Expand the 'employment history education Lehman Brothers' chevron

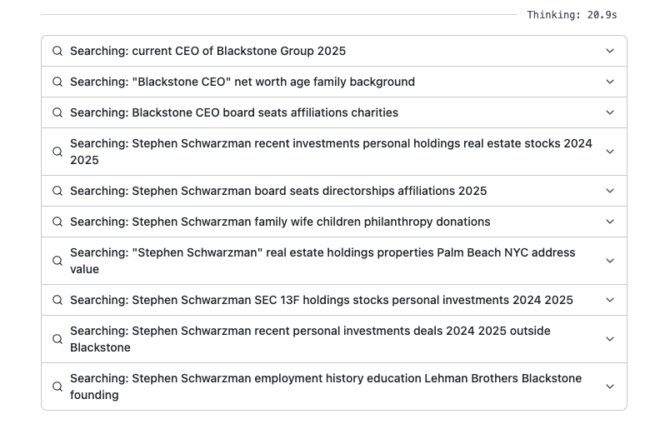point(610,387)
